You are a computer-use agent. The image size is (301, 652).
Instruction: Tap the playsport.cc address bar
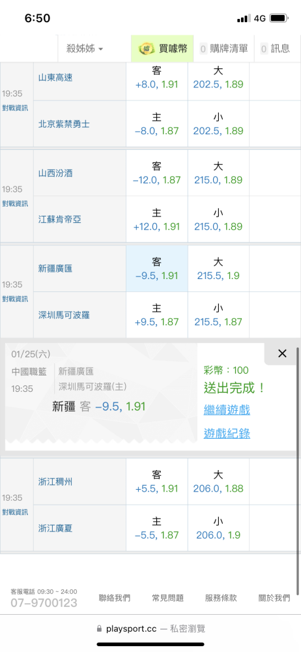150,629
